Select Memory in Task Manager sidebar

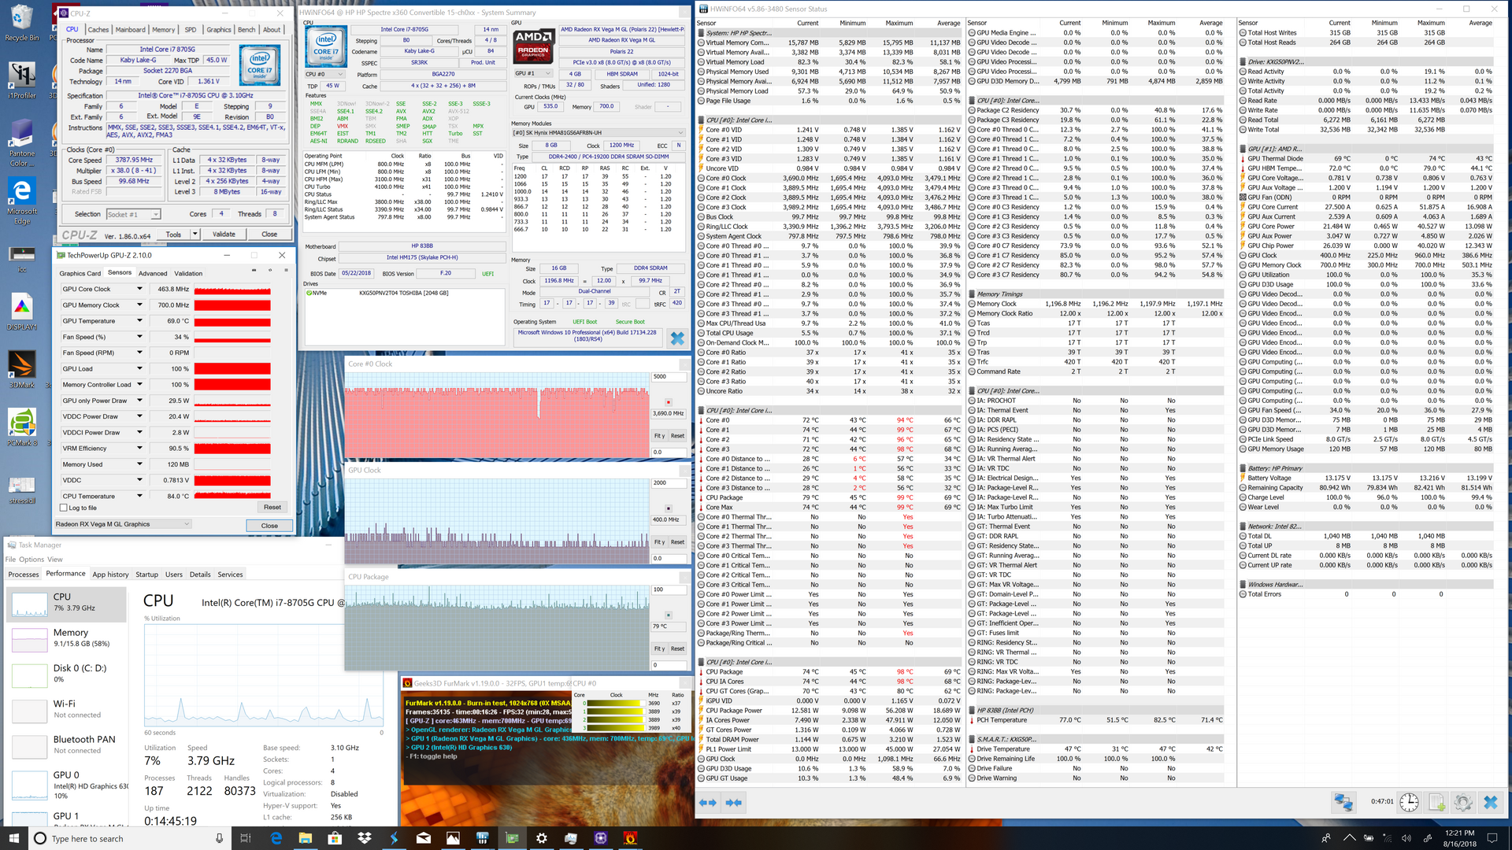click(67, 638)
